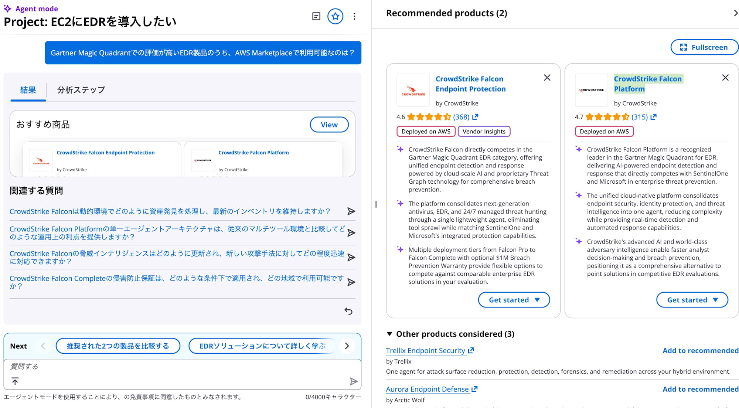Switch to the 分析ステップ tab
739x408 pixels.
(x=81, y=90)
